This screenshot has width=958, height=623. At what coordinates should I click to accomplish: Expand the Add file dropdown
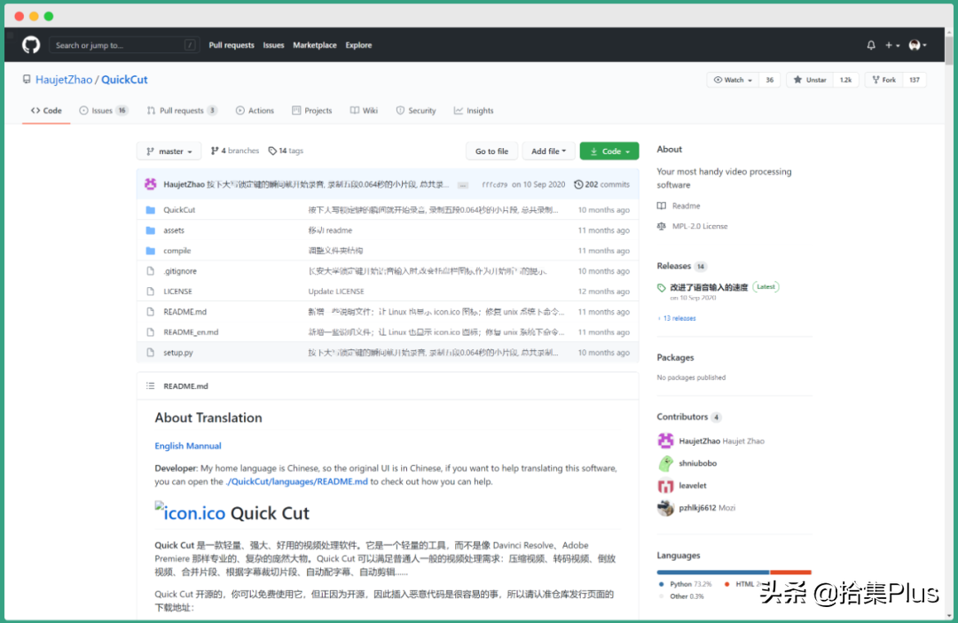coord(549,152)
